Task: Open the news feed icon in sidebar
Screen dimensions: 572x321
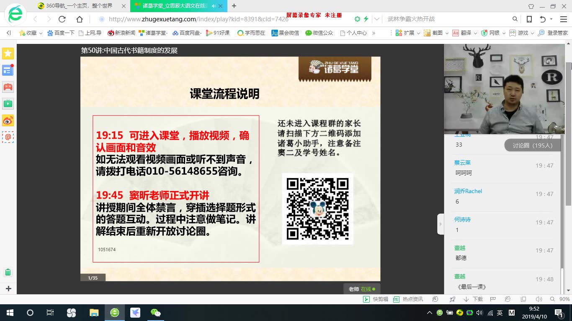Action: click(x=8, y=70)
